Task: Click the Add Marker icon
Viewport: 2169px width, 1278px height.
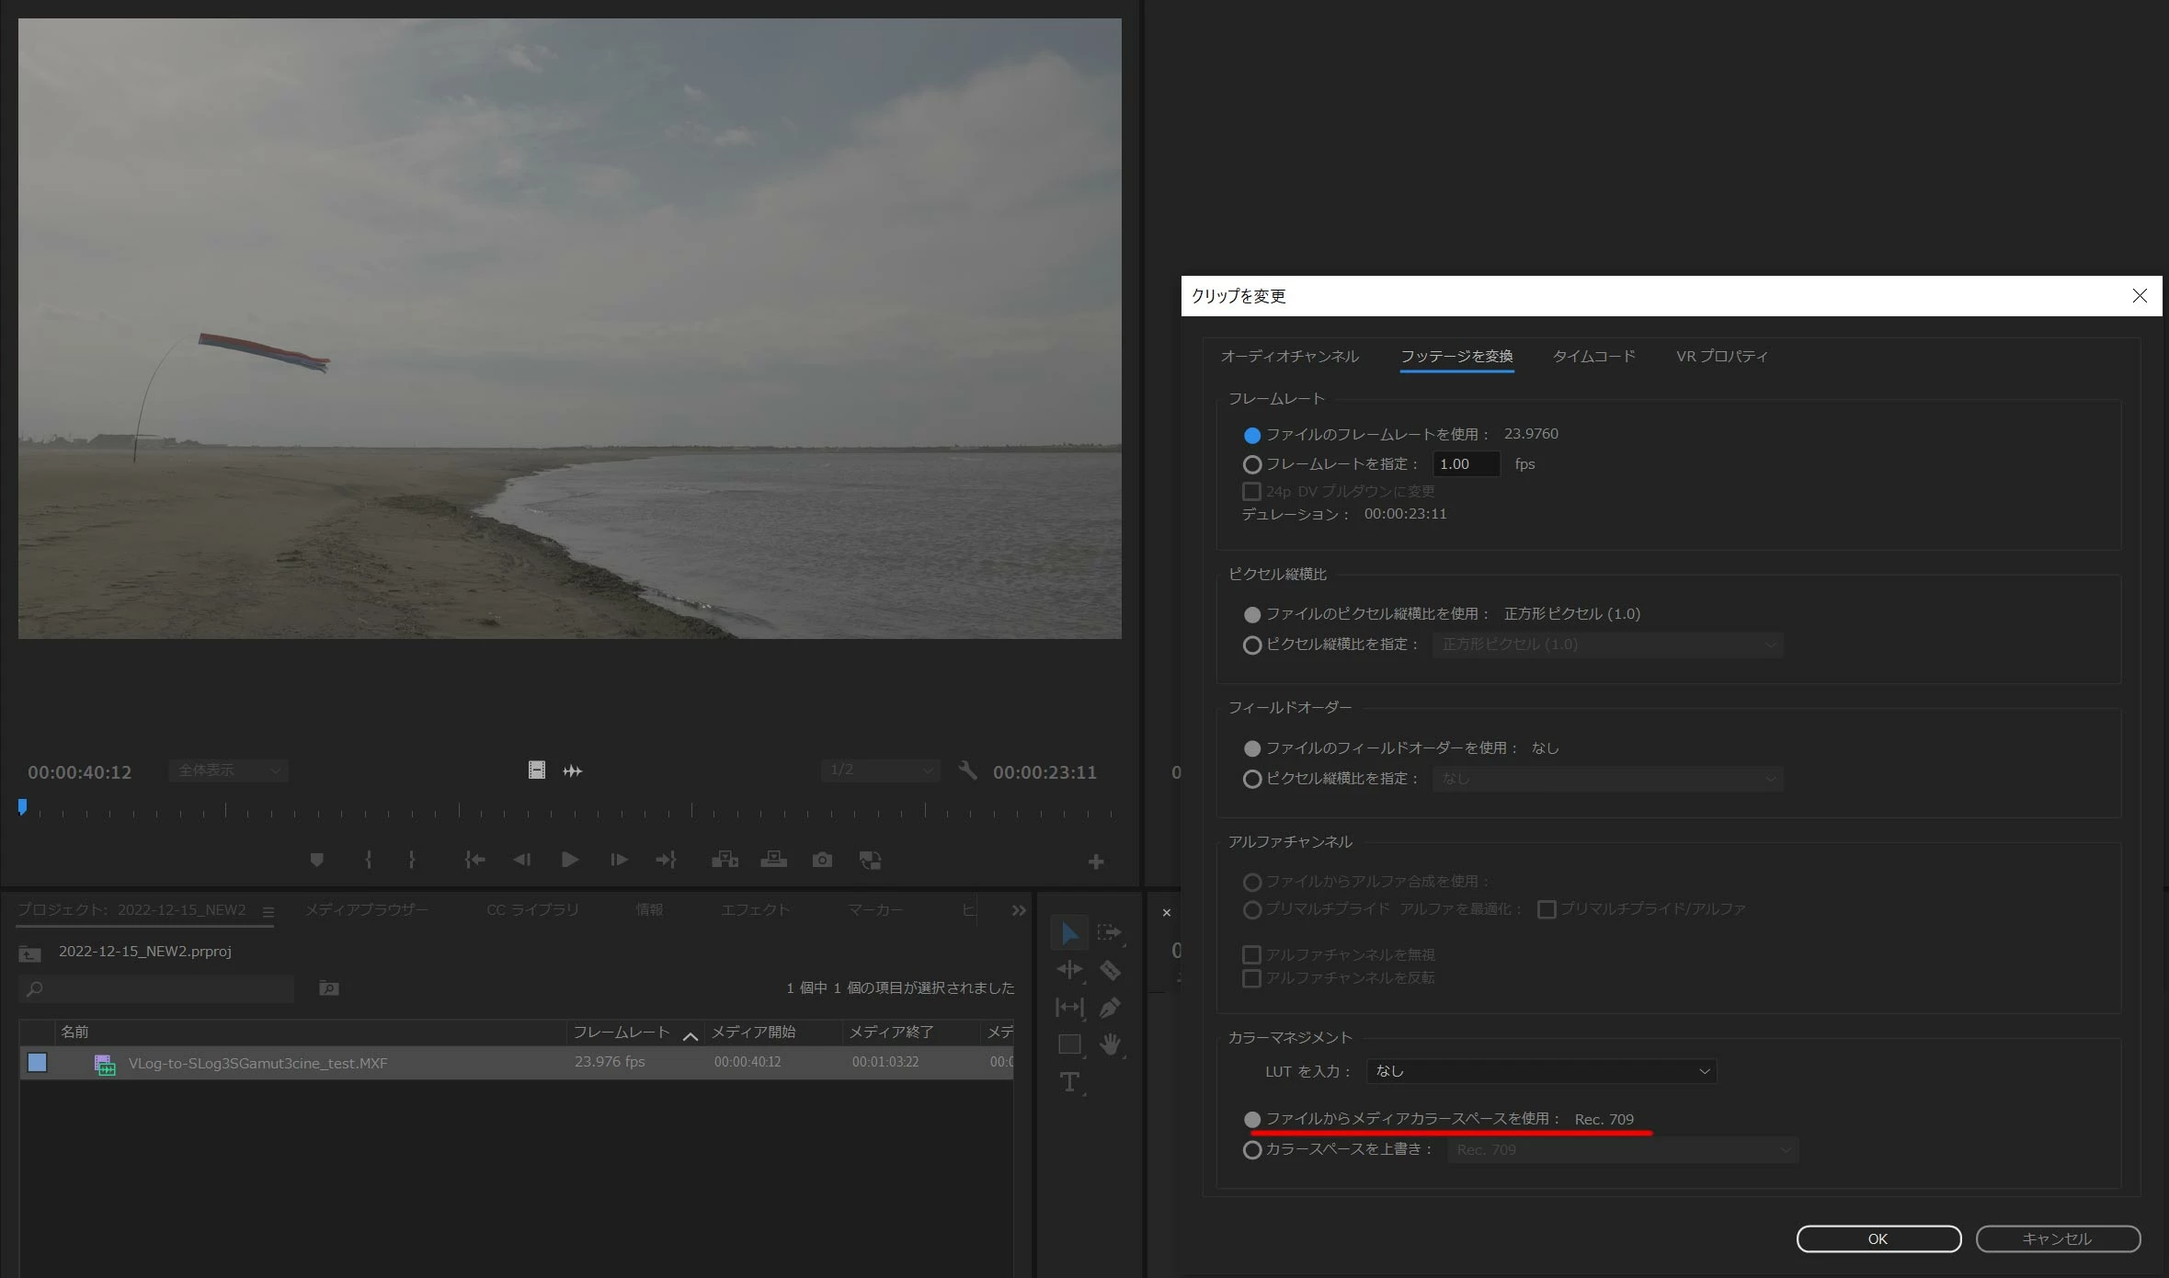Action: tap(316, 860)
